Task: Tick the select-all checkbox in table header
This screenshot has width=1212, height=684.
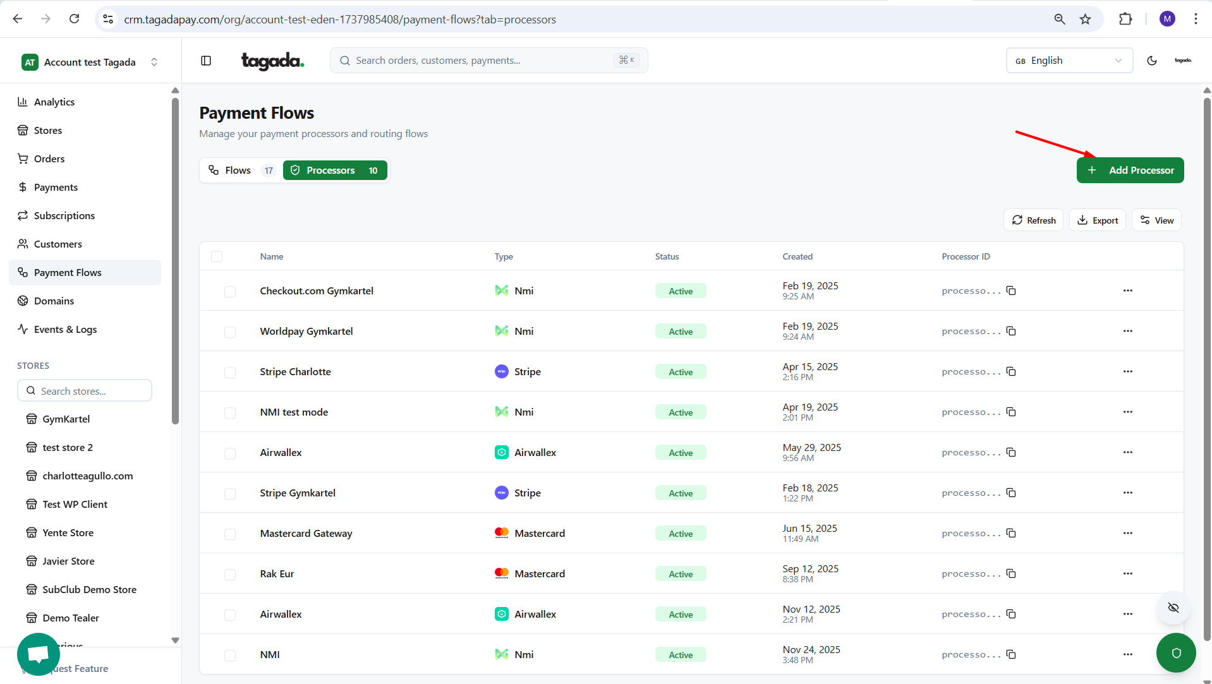Action: coord(217,256)
